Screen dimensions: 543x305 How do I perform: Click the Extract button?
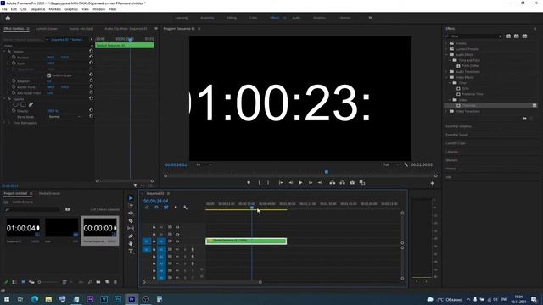pyautogui.click(x=343, y=183)
